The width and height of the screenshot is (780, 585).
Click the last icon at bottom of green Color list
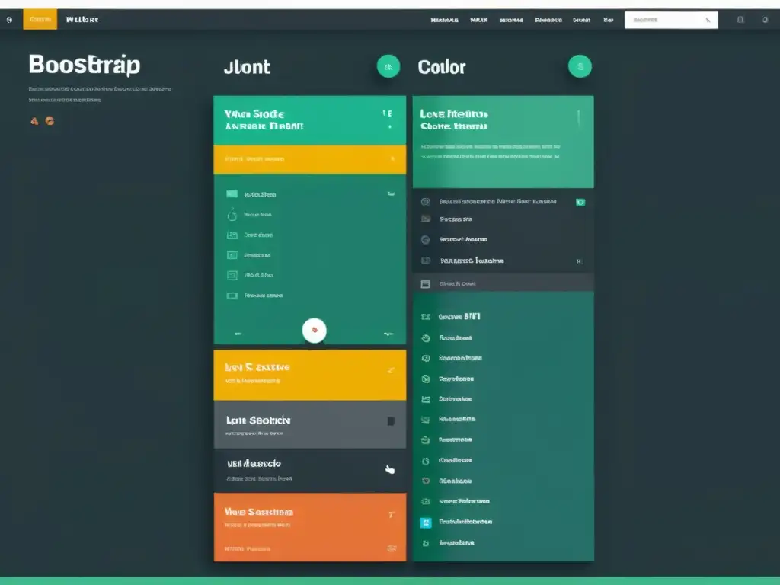point(426,543)
